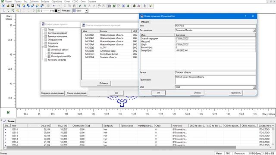Click the green icon left of the Y axis ruler
Screen dimensions: 276x155
point(8,112)
